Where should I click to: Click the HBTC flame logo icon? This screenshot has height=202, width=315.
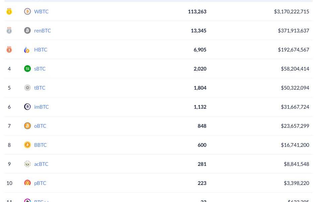point(27,50)
